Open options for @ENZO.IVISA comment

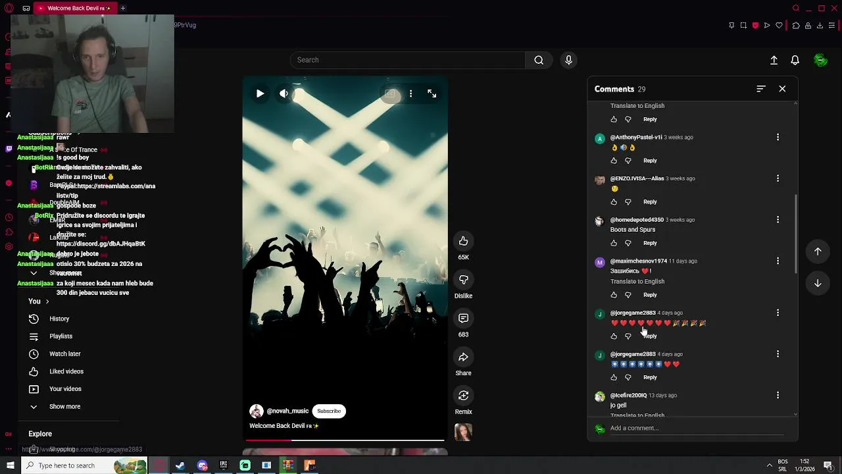[x=778, y=178]
